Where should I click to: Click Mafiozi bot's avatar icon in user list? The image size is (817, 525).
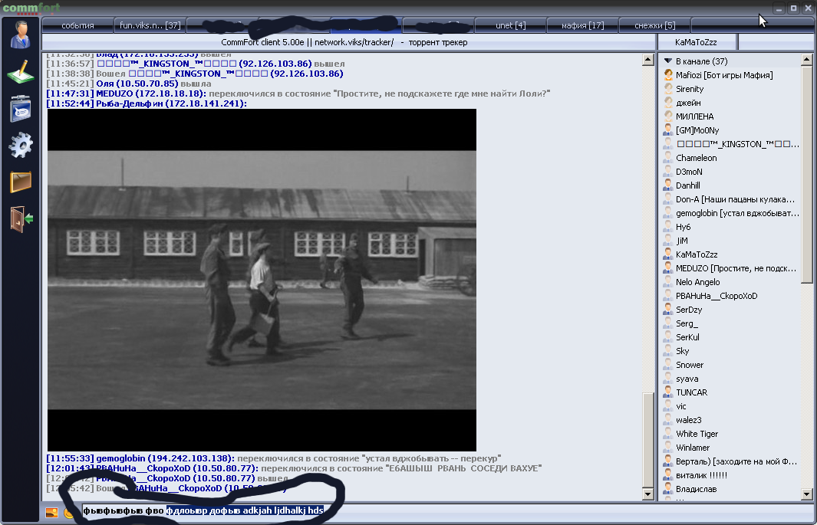tap(667, 75)
